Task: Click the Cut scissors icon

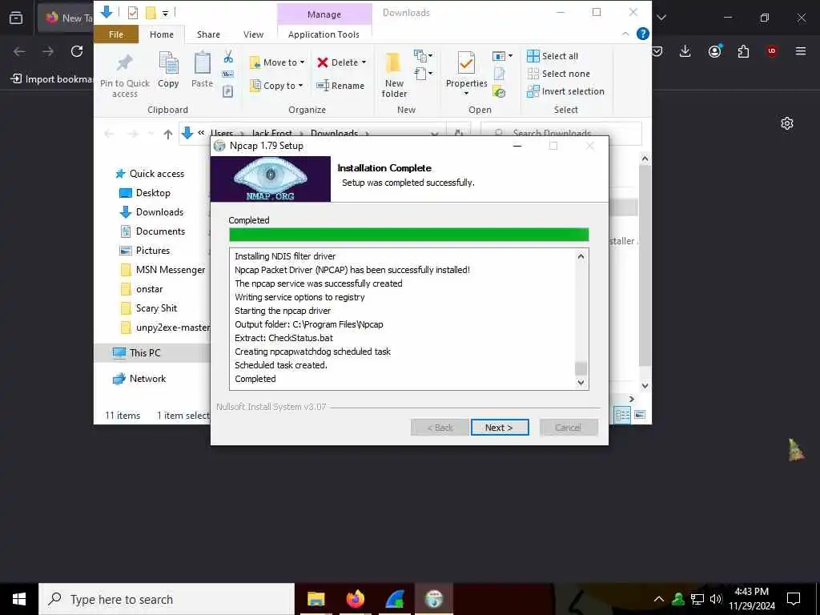Action: [228, 57]
